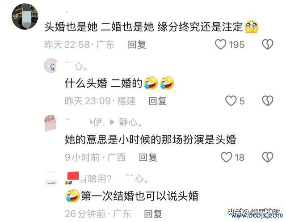Select the comment text 头婚也是她 二婚也是她
286x222 pixels.
coord(99,27)
